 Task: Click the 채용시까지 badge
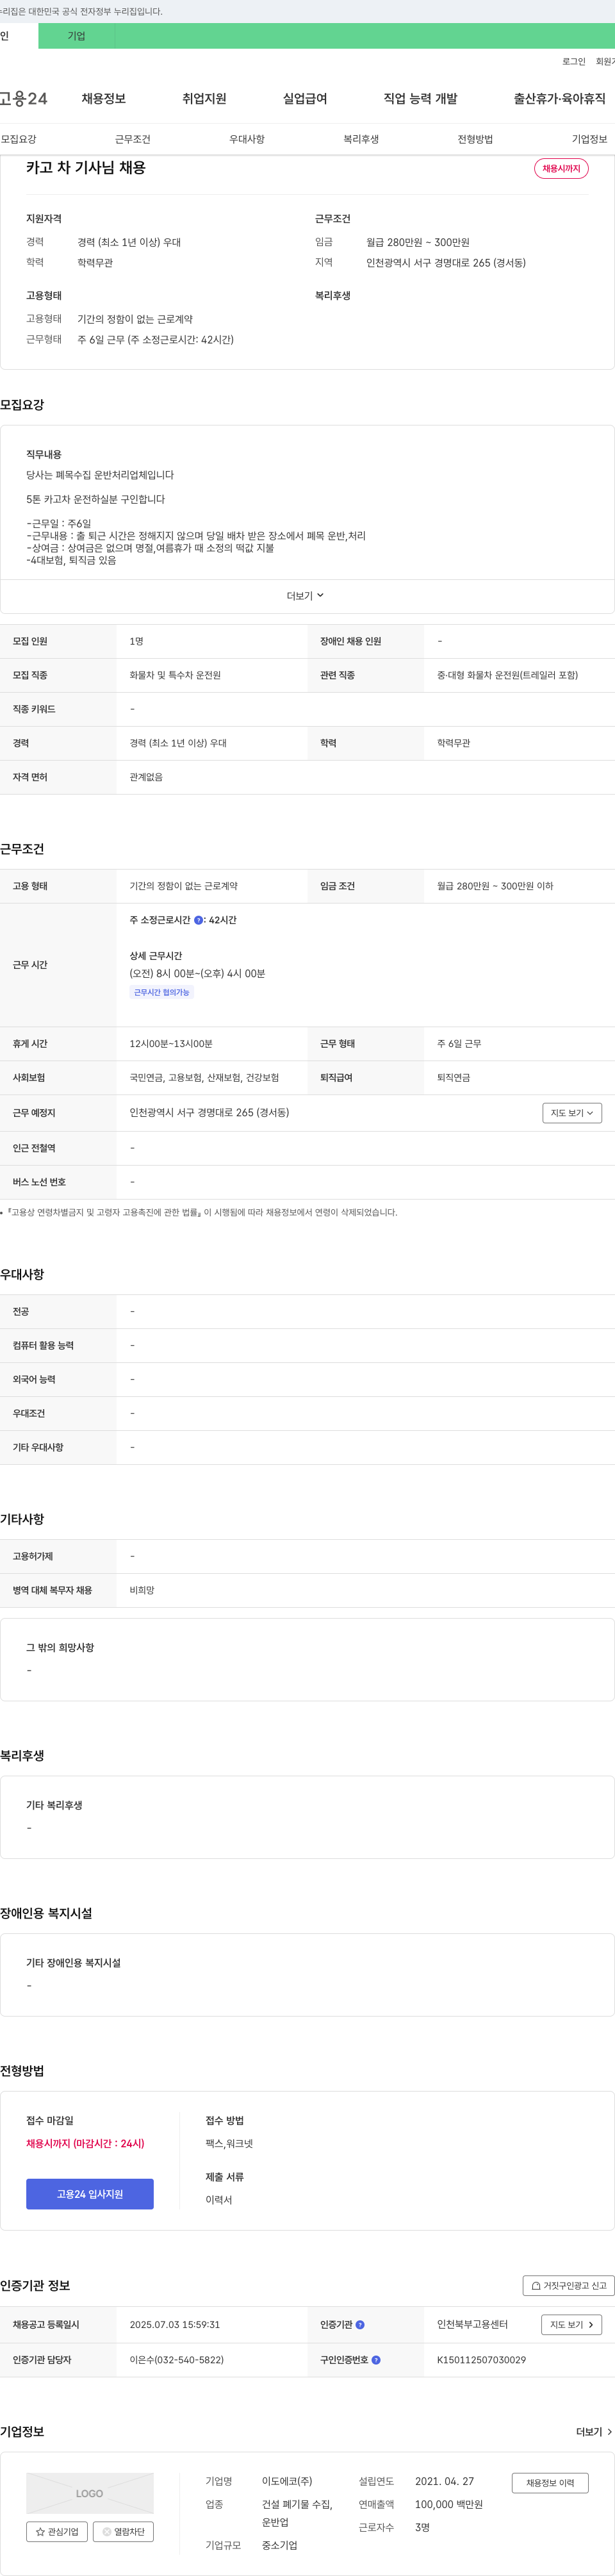[561, 169]
